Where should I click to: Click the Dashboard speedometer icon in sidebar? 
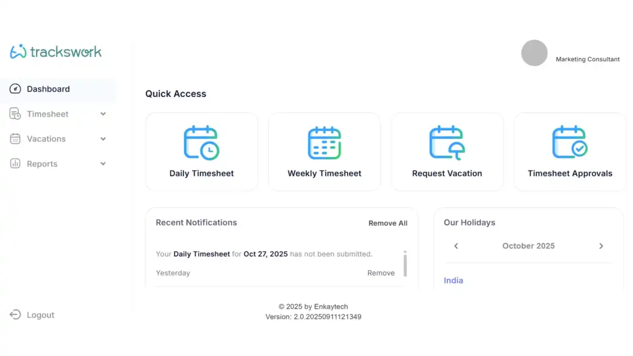coord(15,89)
